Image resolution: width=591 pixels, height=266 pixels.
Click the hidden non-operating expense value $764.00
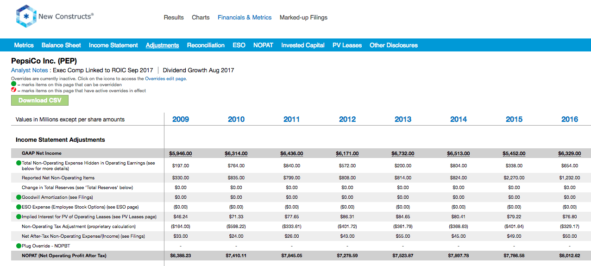coord(236,166)
